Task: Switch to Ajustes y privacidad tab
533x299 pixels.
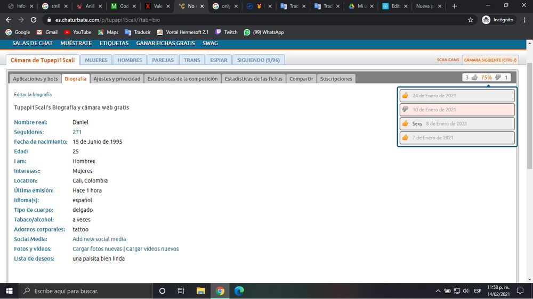Action: coord(117,79)
